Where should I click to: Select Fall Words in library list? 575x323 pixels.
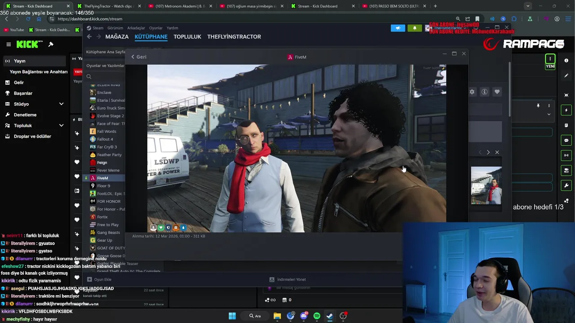pyautogui.click(x=107, y=131)
